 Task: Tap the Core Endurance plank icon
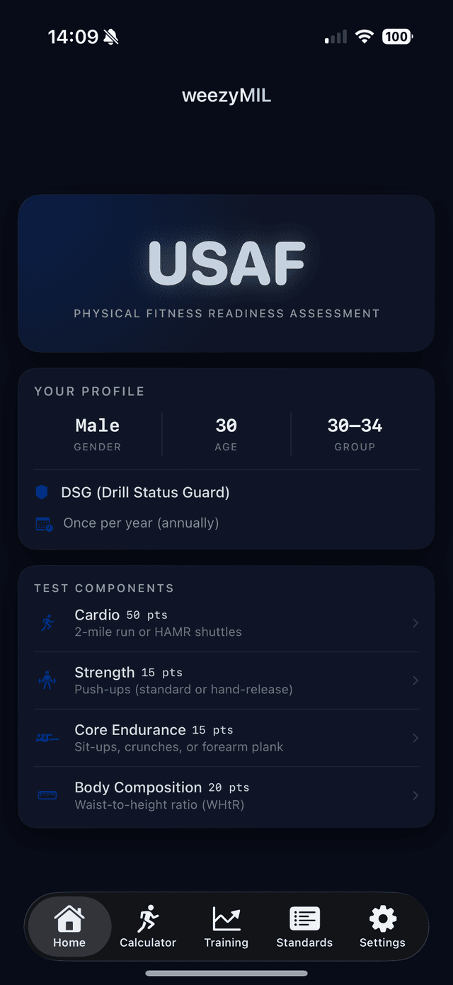(x=47, y=738)
